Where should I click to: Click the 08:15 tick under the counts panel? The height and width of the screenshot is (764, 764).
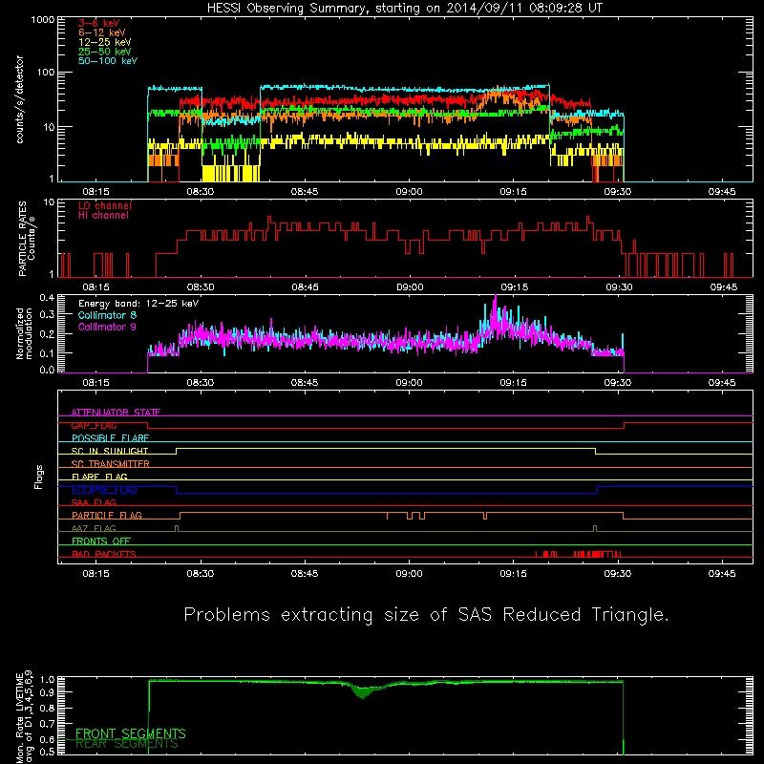pos(96,192)
